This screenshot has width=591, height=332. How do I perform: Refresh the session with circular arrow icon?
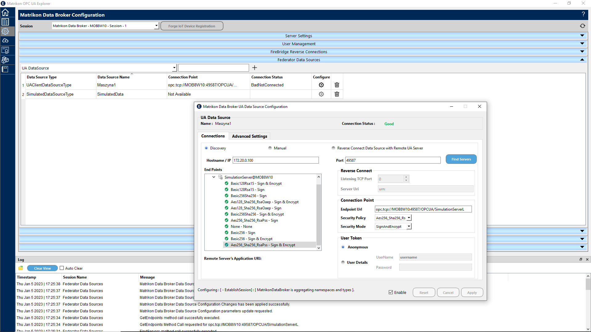click(582, 26)
